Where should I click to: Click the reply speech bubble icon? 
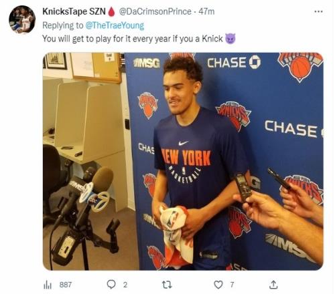click(x=111, y=285)
